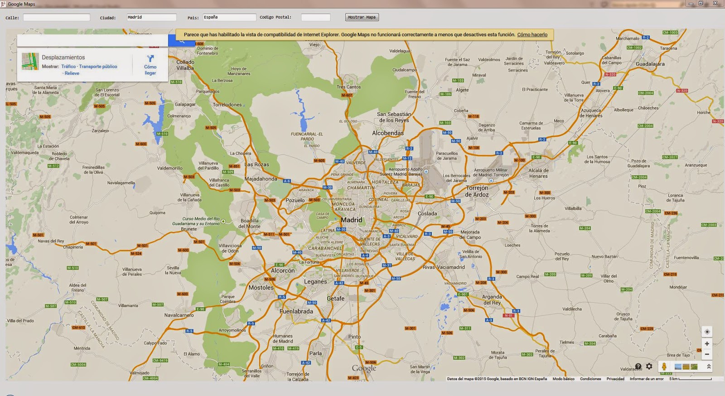Open Cómo llegar directions arrow
The image size is (725, 396).
tap(150, 58)
